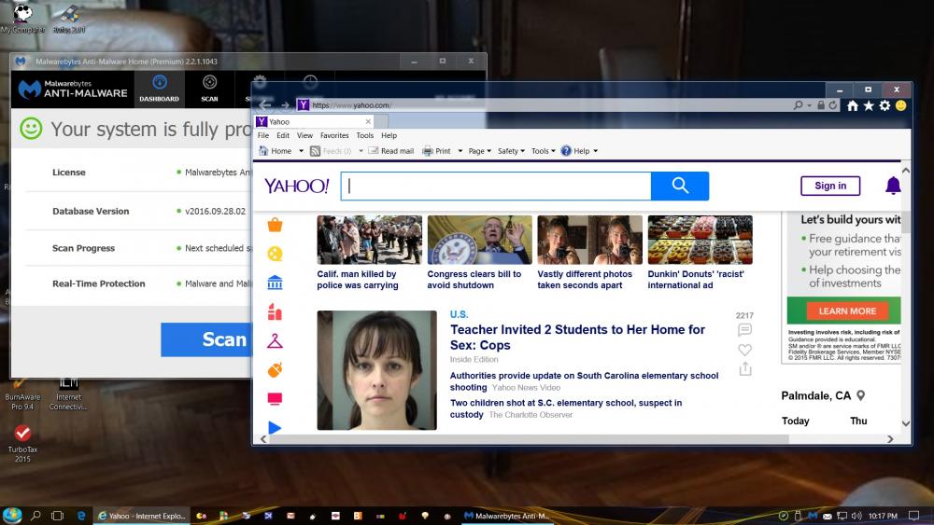The image size is (934, 525).
Task: Open the Tools menu in the menu bar
Action: pos(364,135)
